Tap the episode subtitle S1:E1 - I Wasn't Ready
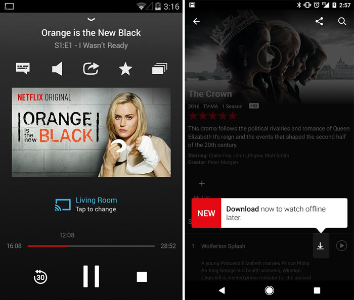The width and height of the screenshot is (354, 300). tap(91, 45)
